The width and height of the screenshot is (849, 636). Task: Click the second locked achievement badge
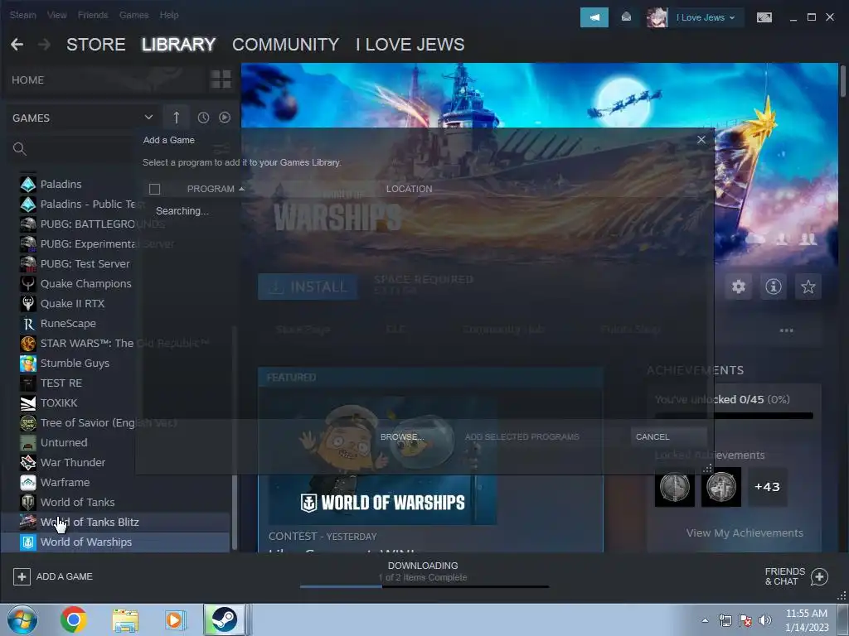point(721,487)
